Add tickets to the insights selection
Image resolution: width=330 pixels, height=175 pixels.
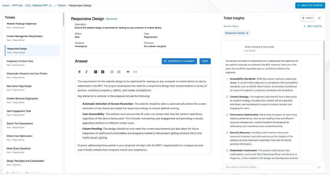click(x=312, y=26)
